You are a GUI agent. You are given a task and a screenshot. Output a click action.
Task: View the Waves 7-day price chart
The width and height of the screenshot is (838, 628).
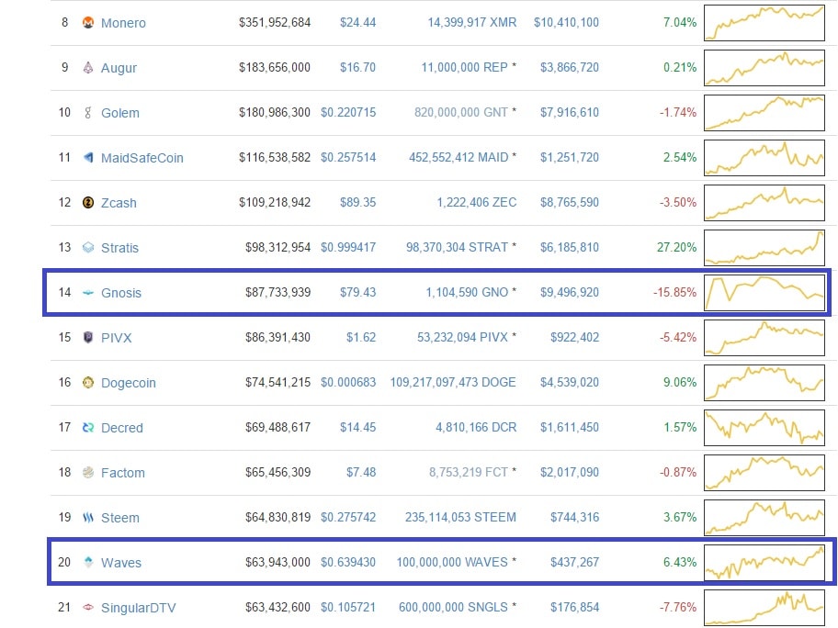[x=764, y=562]
